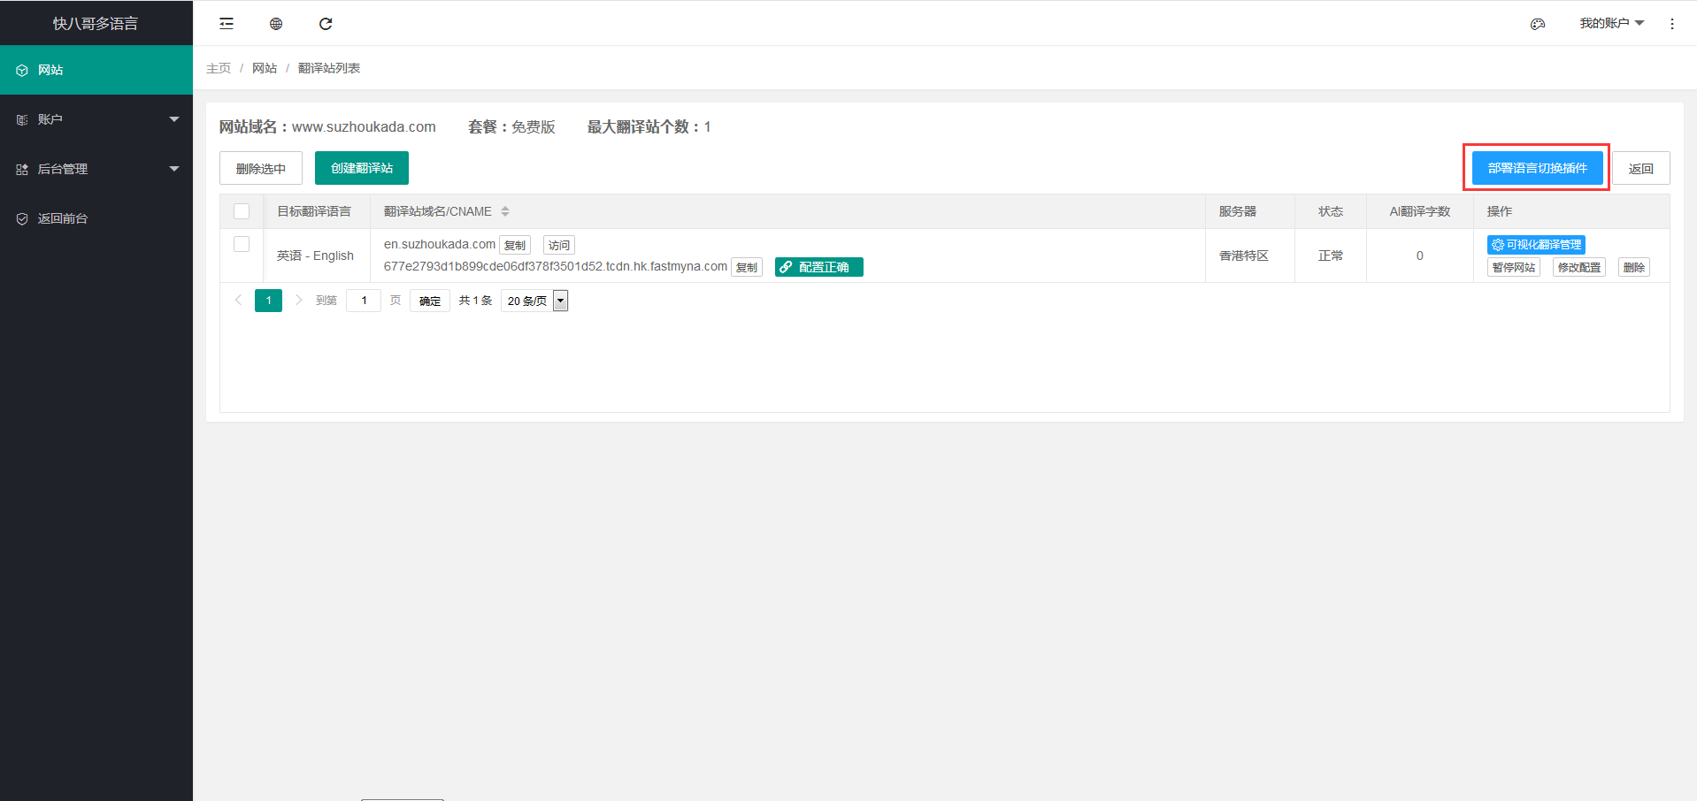The image size is (1697, 801).
Task: Go to 主页 breadcrumb
Action: pyautogui.click(x=219, y=68)
